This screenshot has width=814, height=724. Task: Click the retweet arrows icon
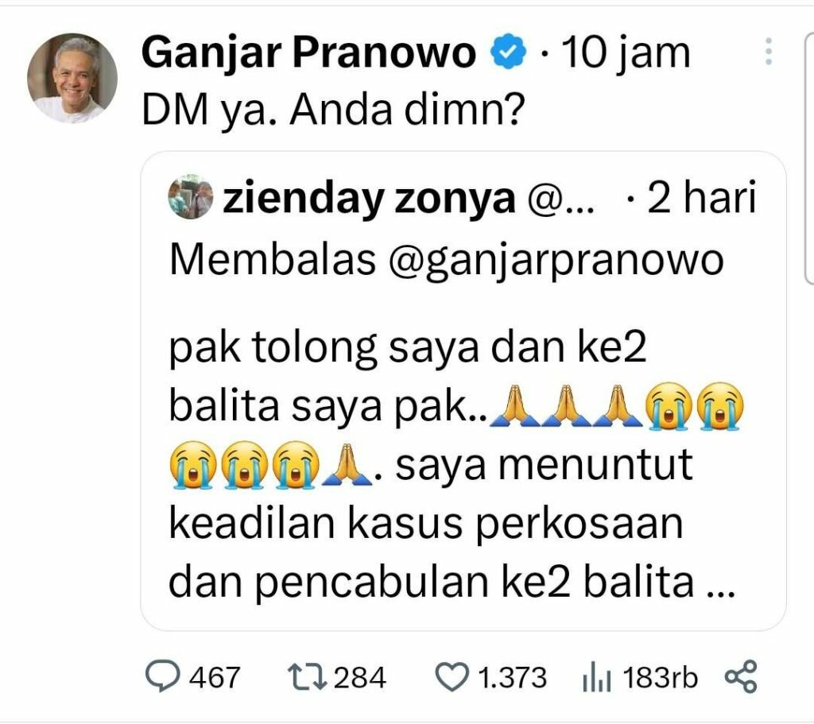308,677
